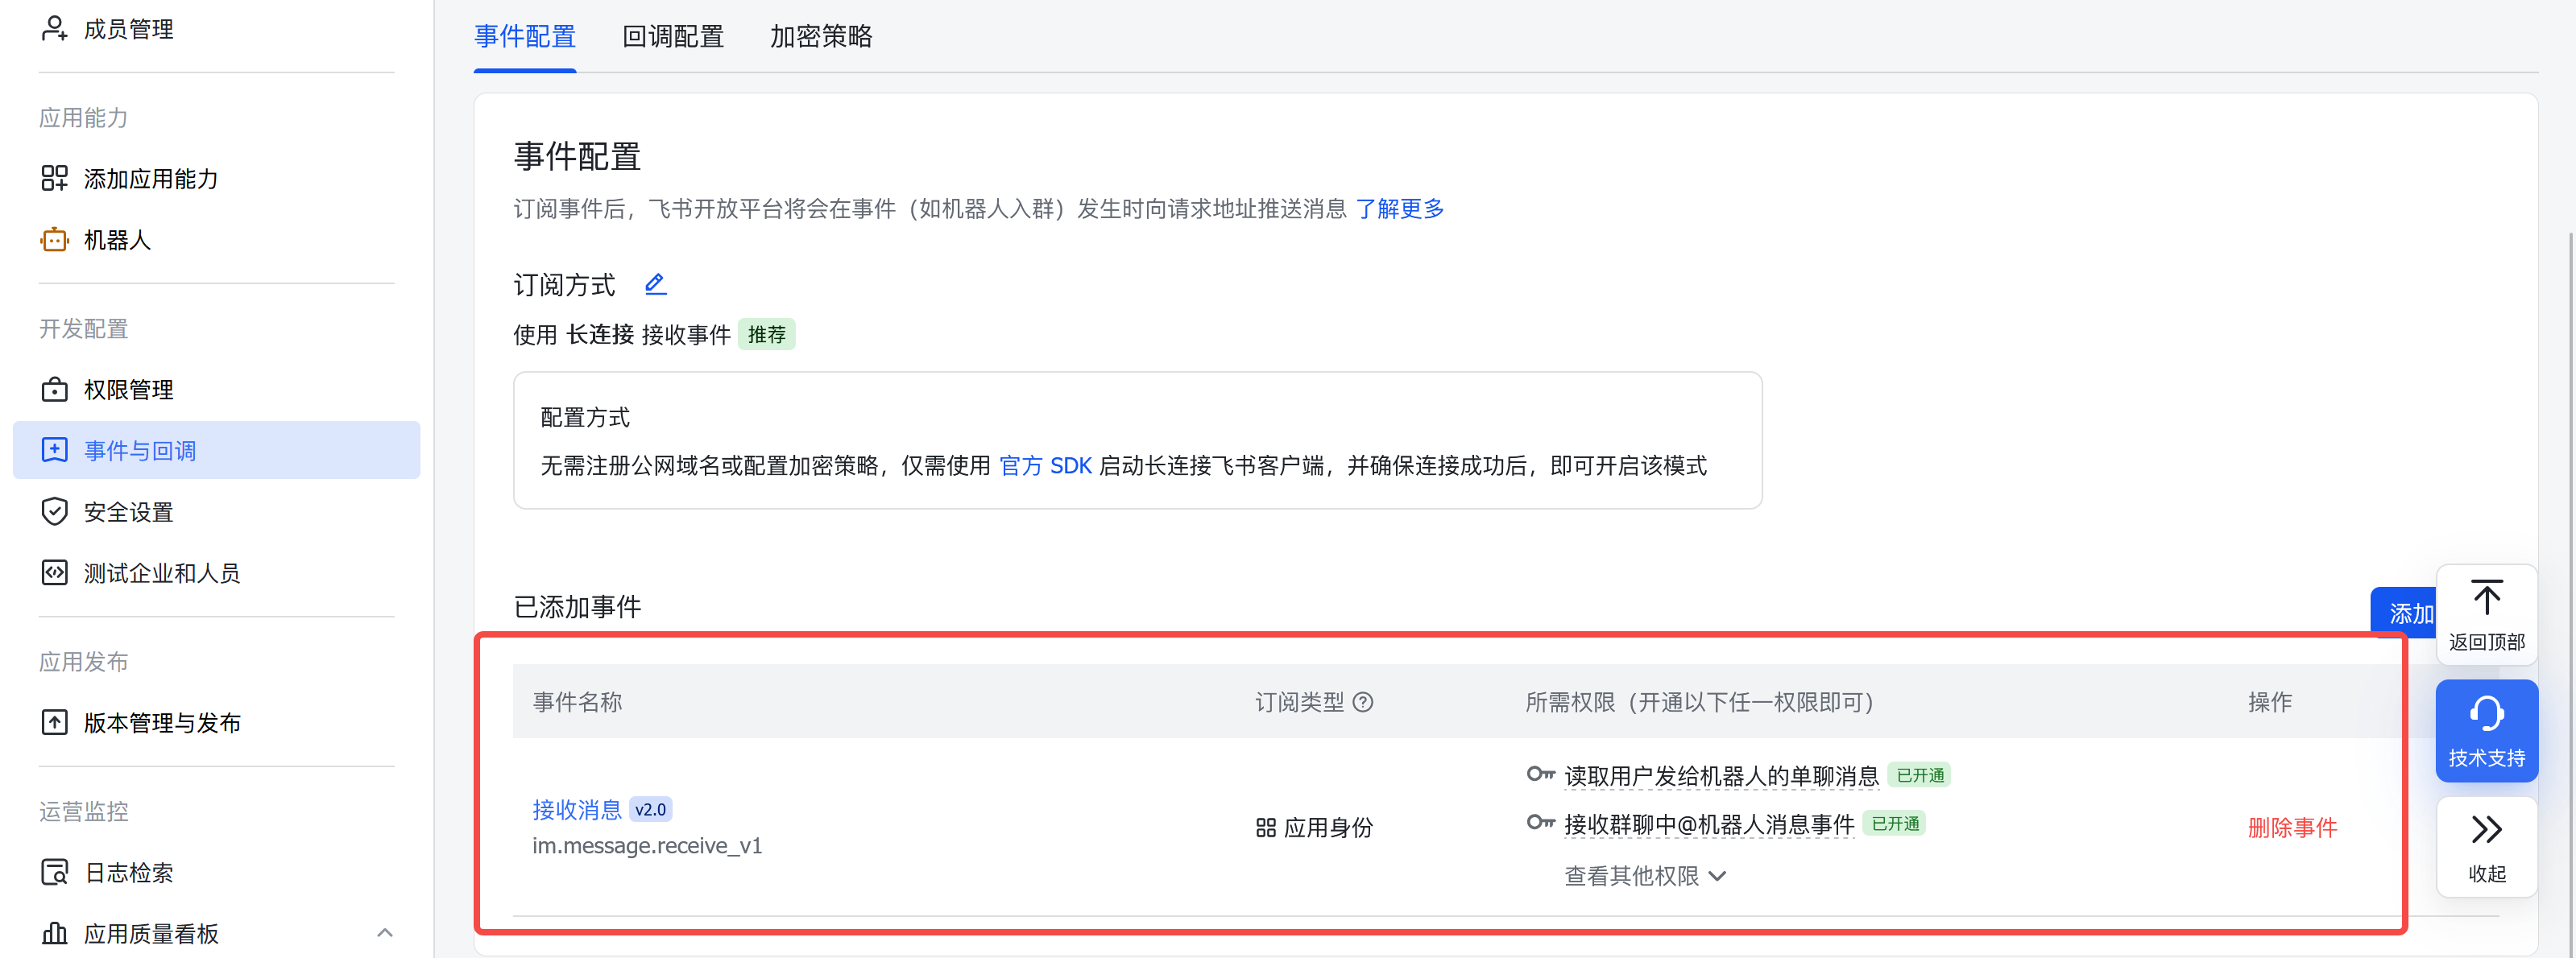This screenshot has width=2576, height=958.
Task: Click the 日志检索 log search icon
Action: (x=54, y=872)
